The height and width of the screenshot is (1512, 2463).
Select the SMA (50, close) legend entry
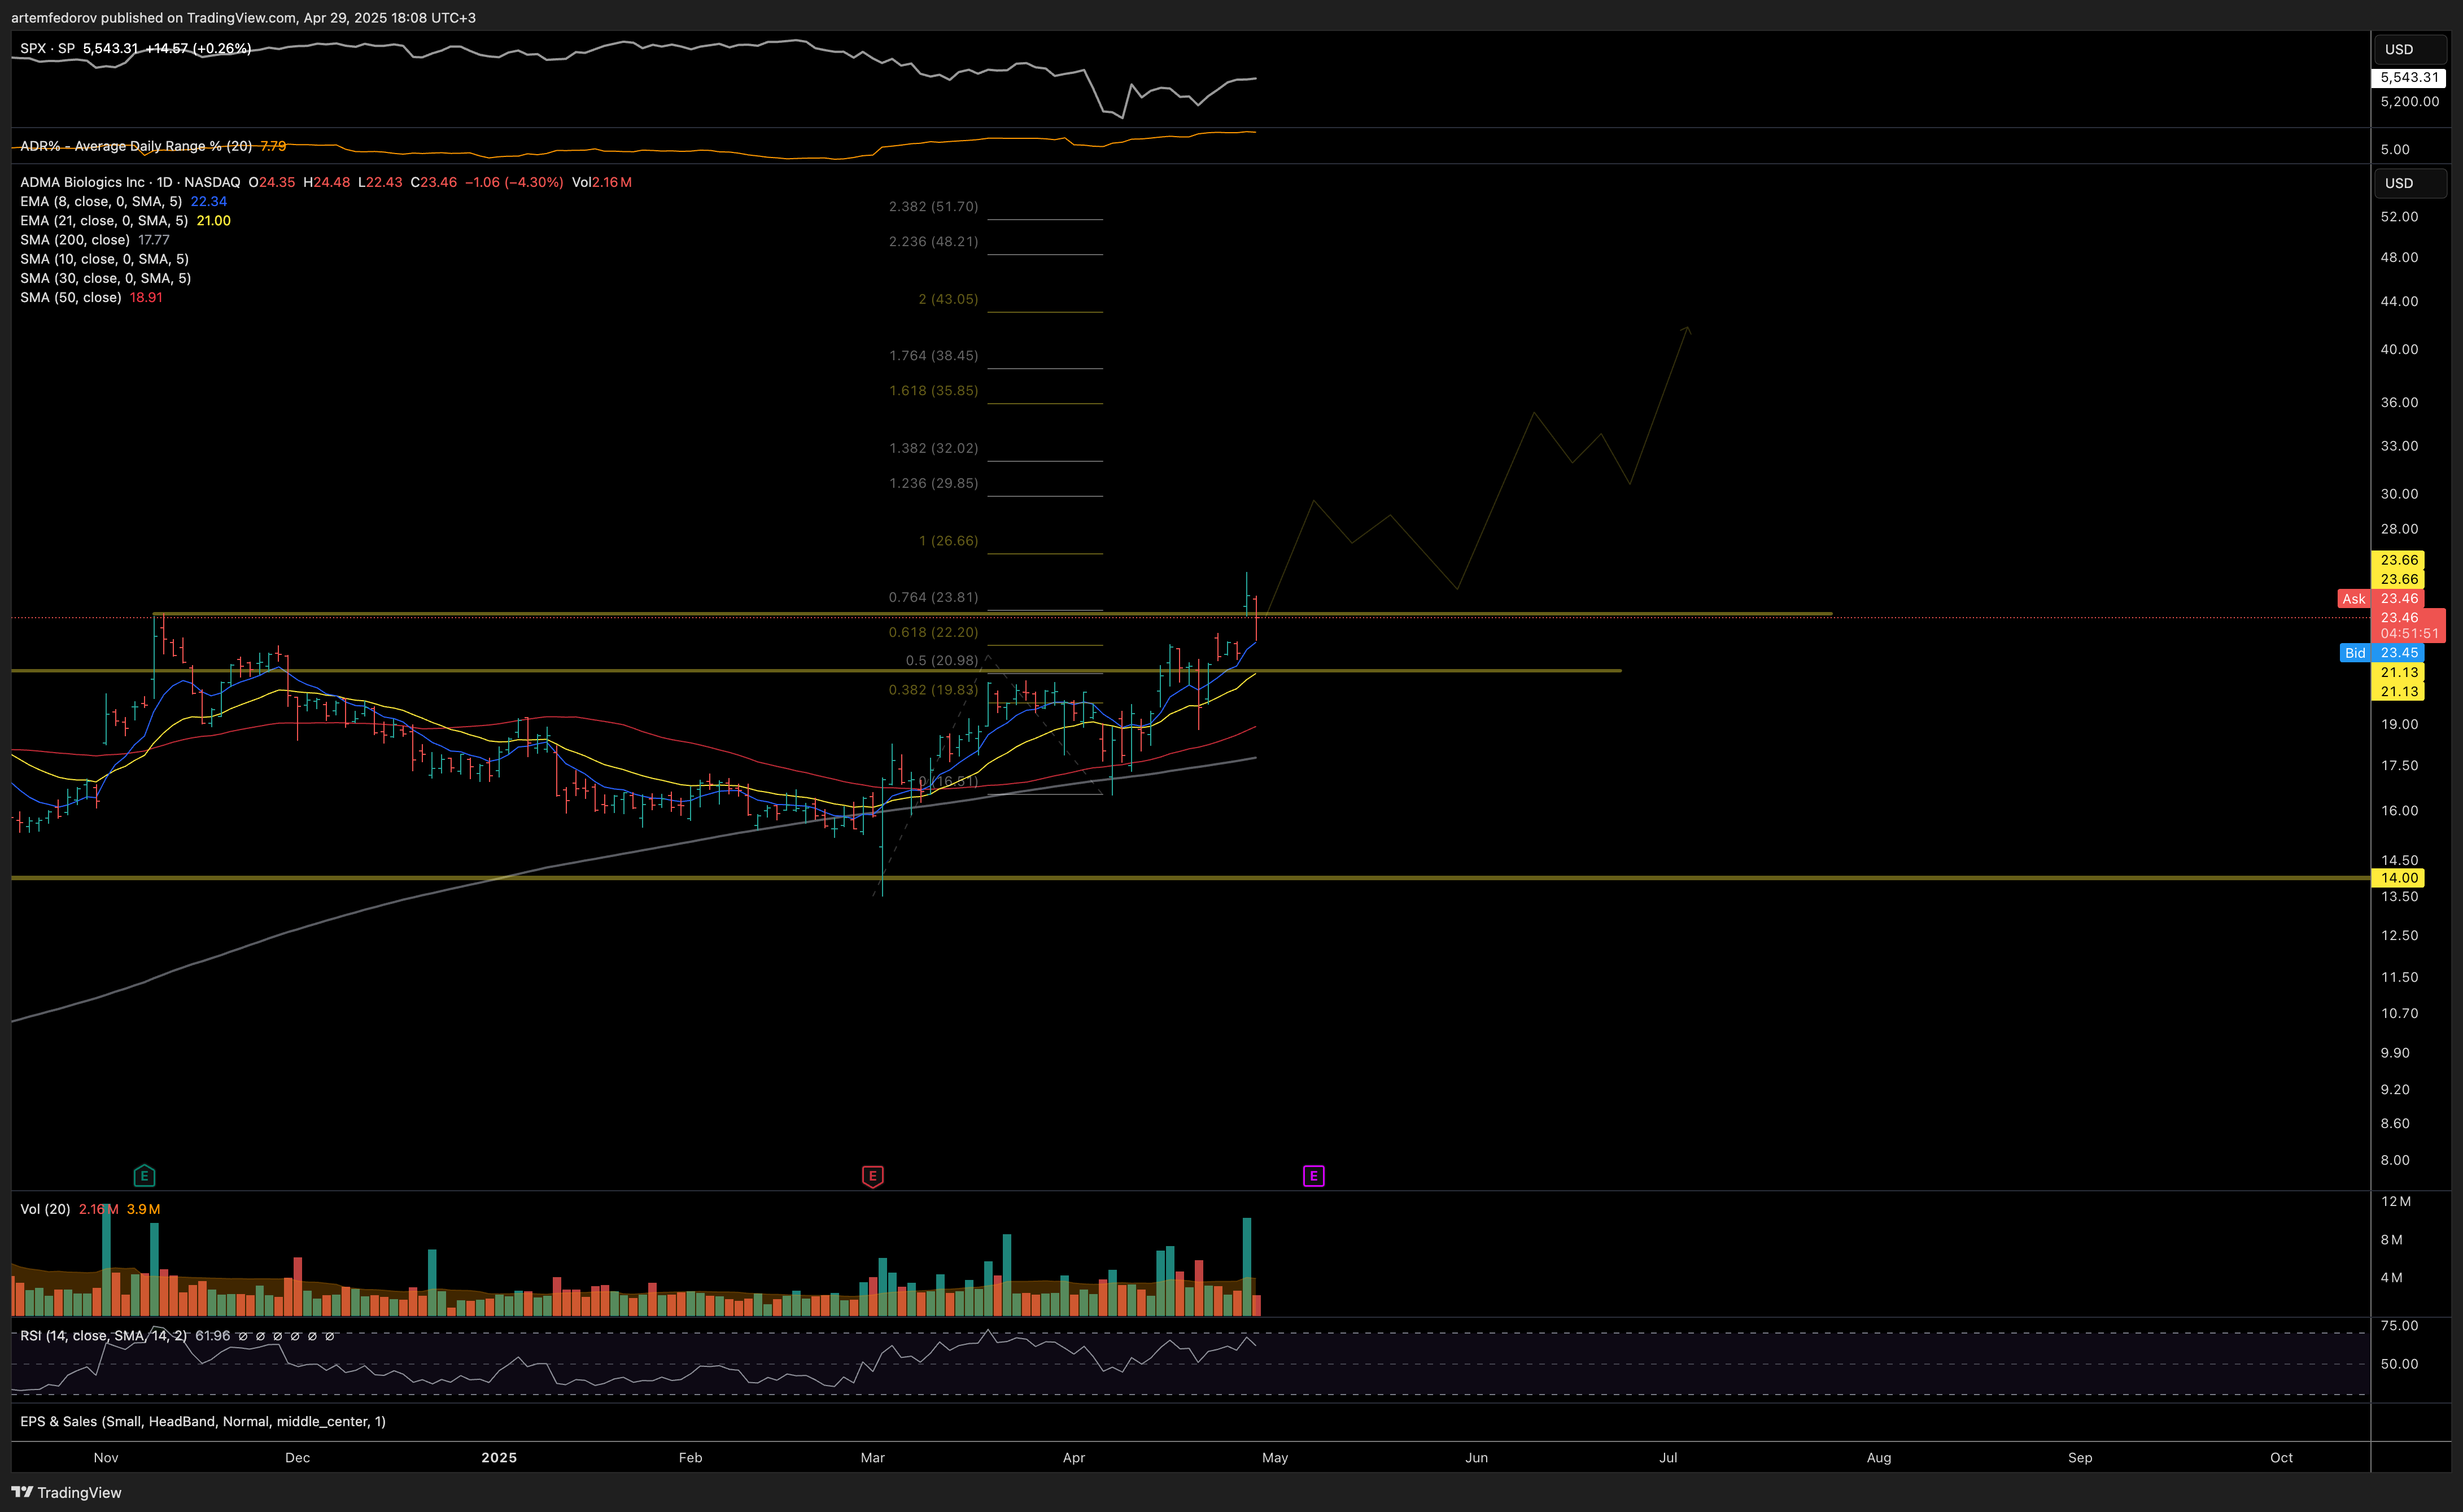tap(71, 297)
